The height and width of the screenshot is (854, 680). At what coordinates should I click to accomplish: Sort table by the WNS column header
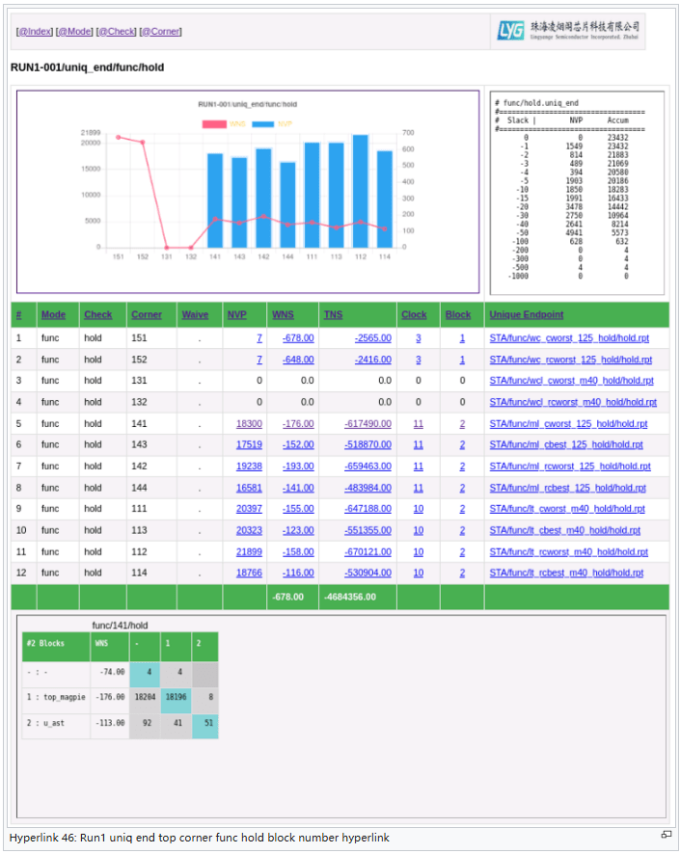(x=283, y=315)
